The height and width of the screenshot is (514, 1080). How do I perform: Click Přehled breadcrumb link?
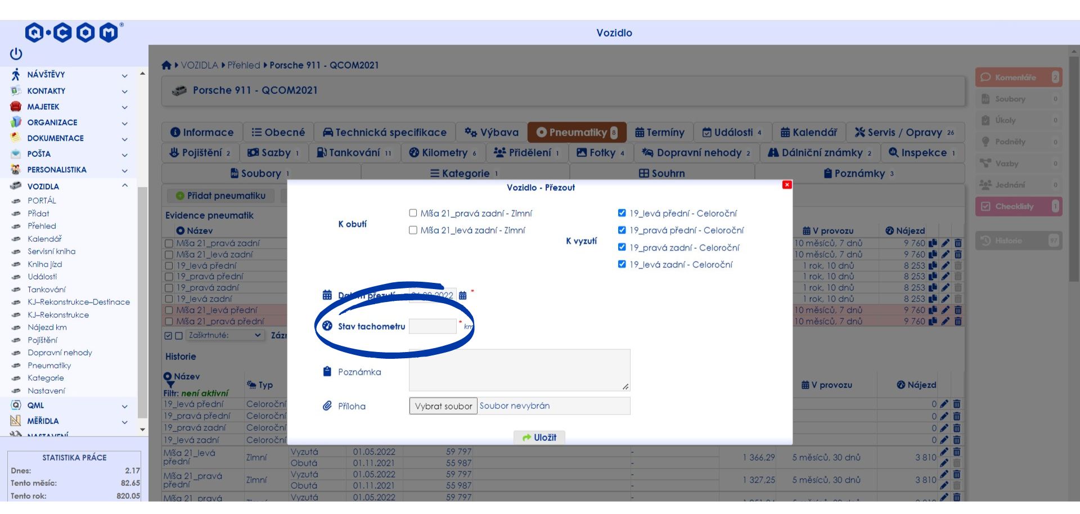(244, 65)
